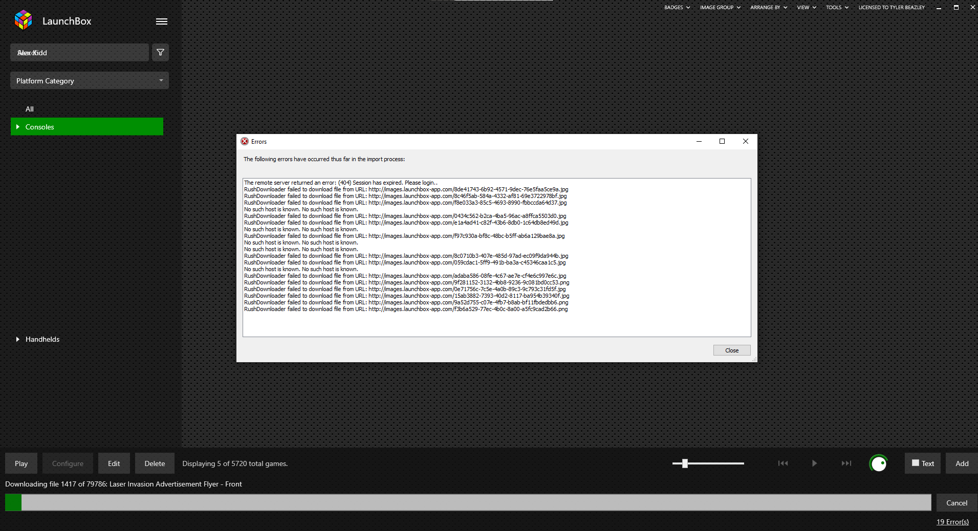Close the Errors dialog with Close button

731,350
